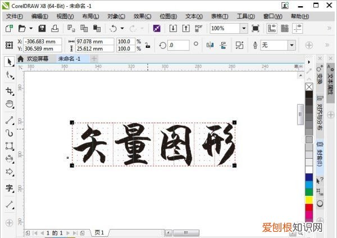This screenshot has height=238, width=337.
Task: Expand the property bar overflow chevron
Action: pyautogui.click(x=327, y=45)
